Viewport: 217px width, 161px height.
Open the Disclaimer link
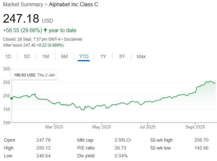[x=73, y=39]
